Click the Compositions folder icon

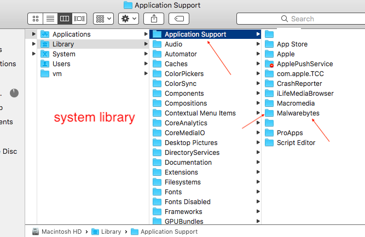pos(157,103)
